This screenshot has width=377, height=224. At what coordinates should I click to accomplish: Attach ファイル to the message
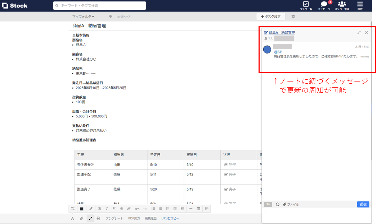pos(291,204)
